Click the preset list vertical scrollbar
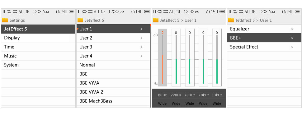This screenshot has width=302, height=115. point(150,66)
